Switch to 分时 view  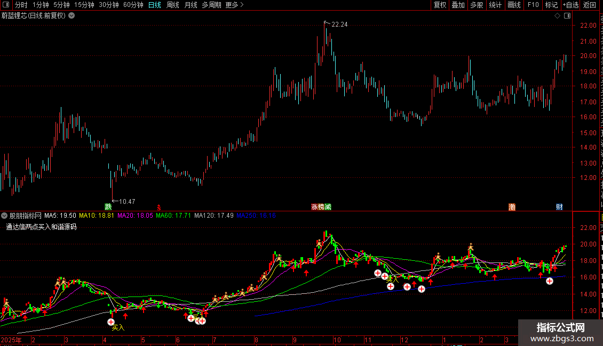point(21,5)
